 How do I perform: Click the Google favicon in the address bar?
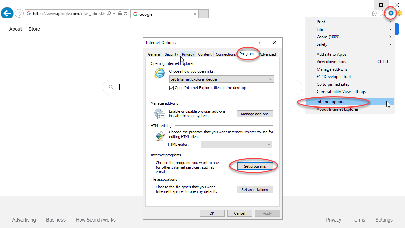pos(29,13)
